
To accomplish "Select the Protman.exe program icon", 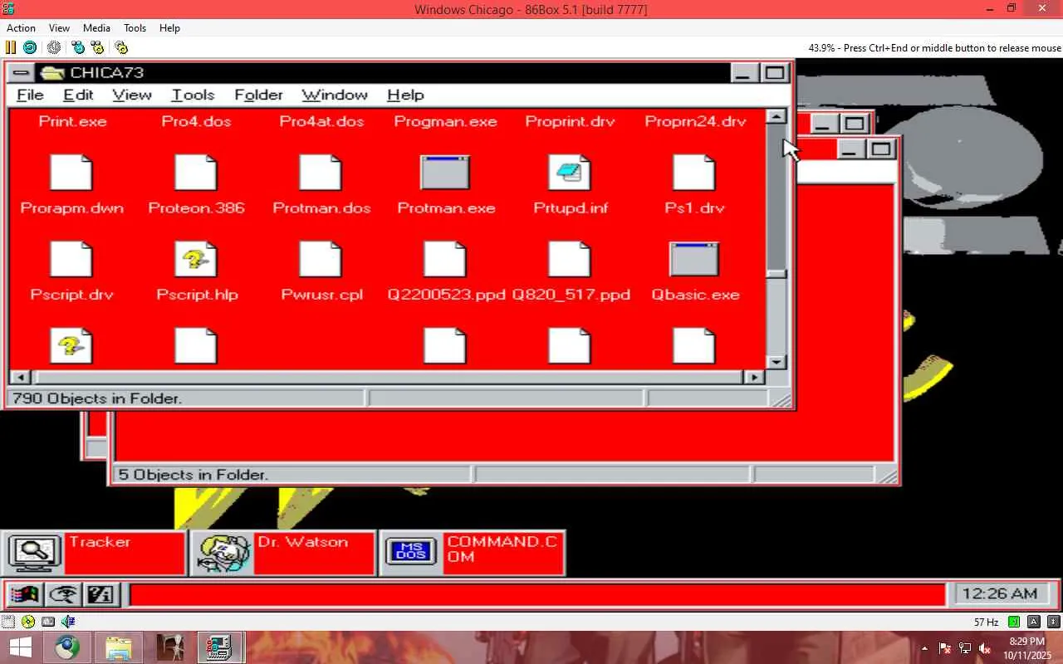I will pos(445,173).
